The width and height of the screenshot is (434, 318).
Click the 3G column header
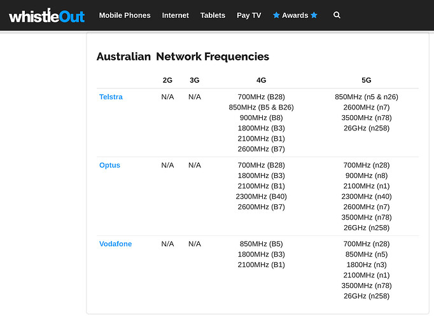pyautogui.click(x=195, y=80)
